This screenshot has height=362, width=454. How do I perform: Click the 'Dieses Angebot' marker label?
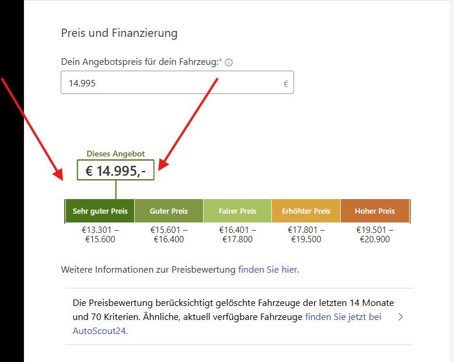pos(116,154)
